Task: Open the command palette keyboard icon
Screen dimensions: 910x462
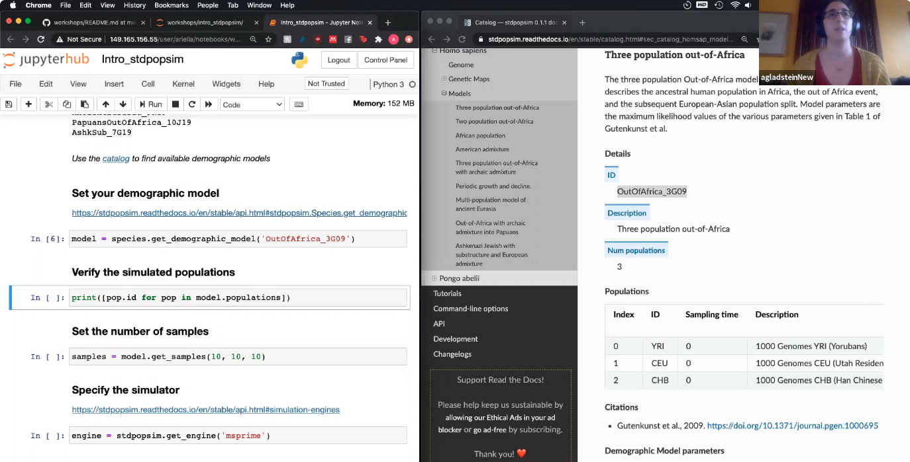Action: [298, 104]
